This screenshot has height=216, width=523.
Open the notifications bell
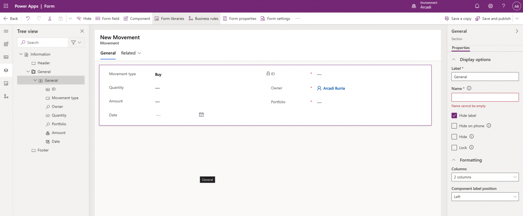(477, 6)
